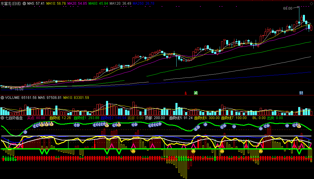This screenshot has height=179, width=314.
Task: Click the VOLUME: 65161.56 label
Action: point(21,98)
